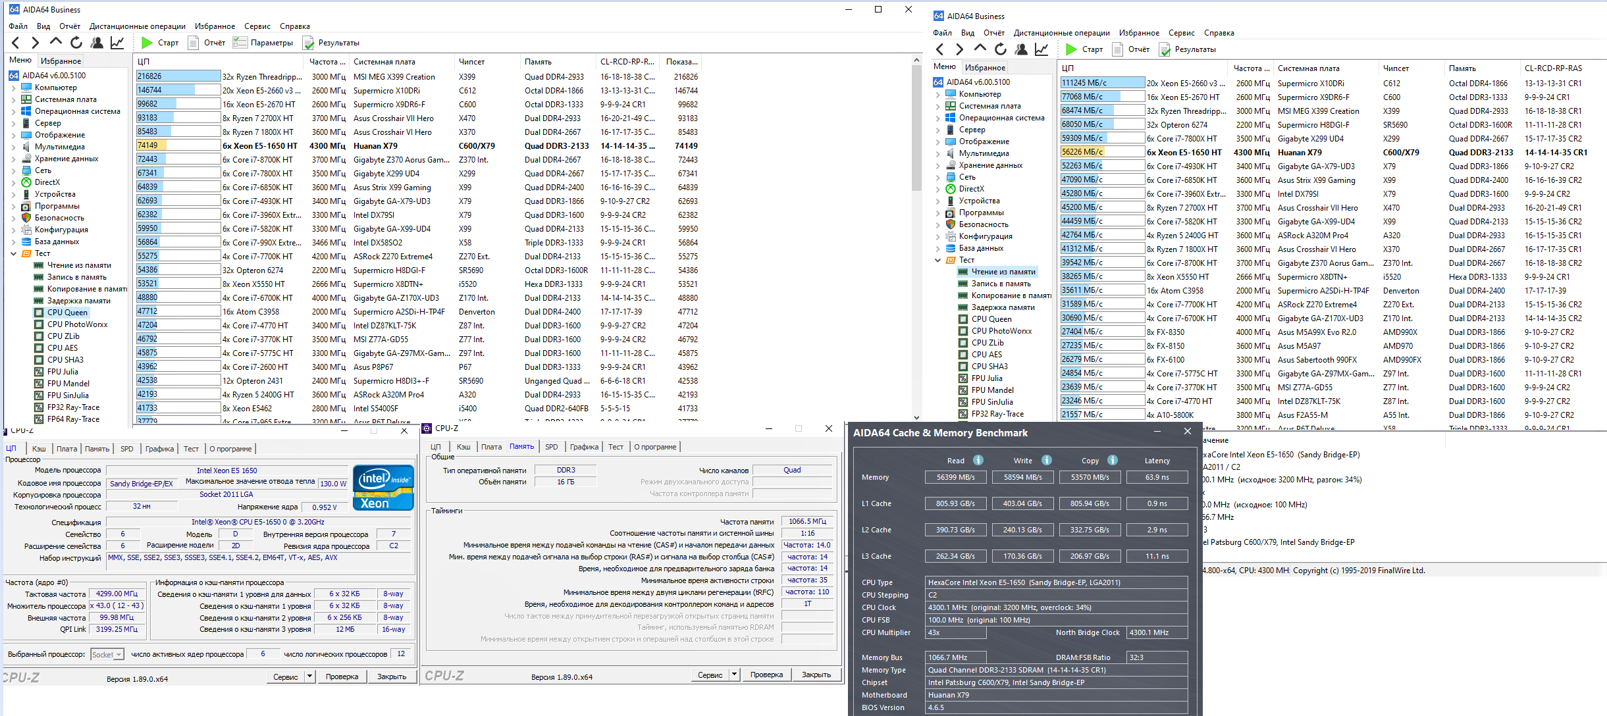
Task: Open the graph icon in left AIDA64 toolbar
Action: (117, 43)
